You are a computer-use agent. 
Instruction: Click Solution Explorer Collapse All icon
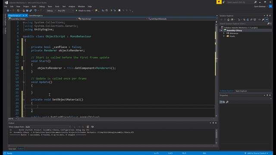[x=251, y=20]
